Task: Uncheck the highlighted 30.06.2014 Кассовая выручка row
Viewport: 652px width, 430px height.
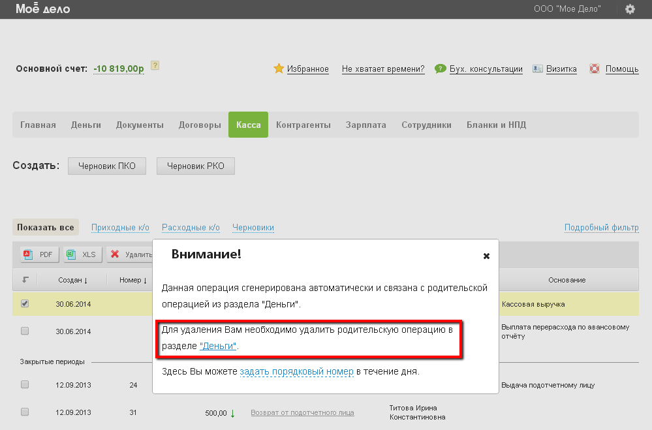Action: (25, 303)
